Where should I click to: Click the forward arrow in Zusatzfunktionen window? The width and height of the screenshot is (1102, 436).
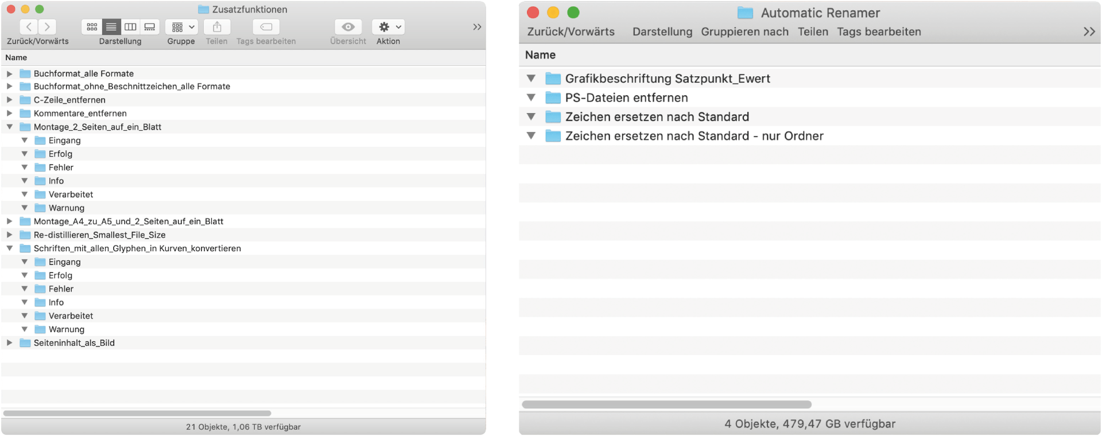47,27
